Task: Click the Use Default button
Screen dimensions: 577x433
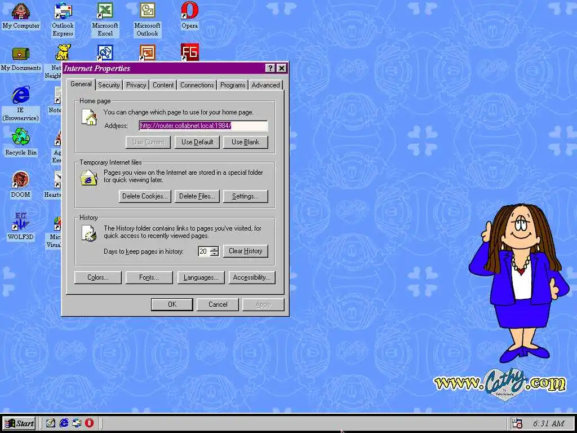Action: [x=197, y=142]
